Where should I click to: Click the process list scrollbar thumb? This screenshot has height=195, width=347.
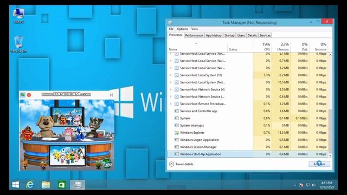coord(330,131)
